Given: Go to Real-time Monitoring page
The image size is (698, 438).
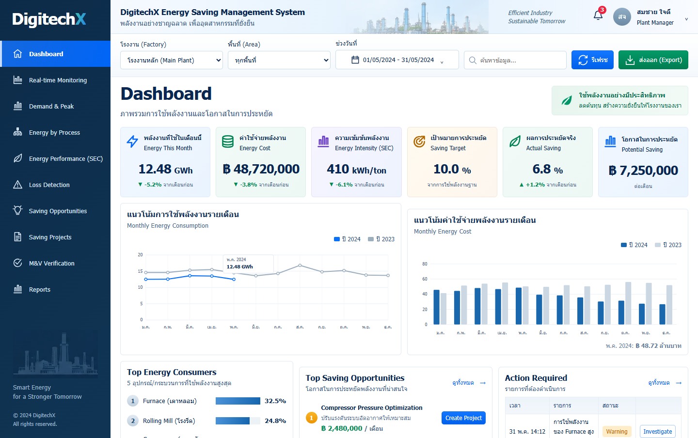Looking at the screenshot, I should pos(55,80).
